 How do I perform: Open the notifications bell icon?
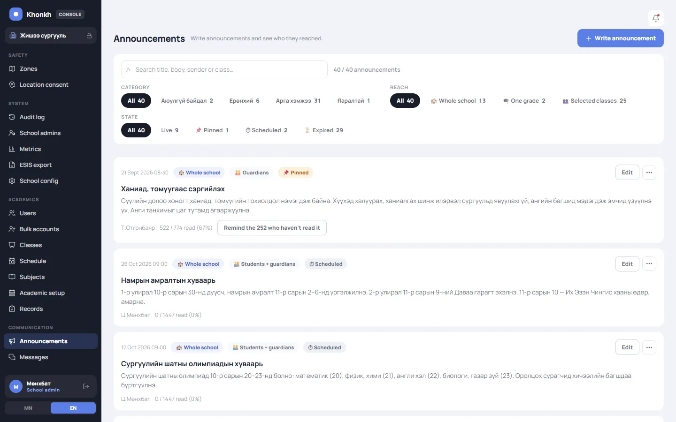(x=656, y=18)
